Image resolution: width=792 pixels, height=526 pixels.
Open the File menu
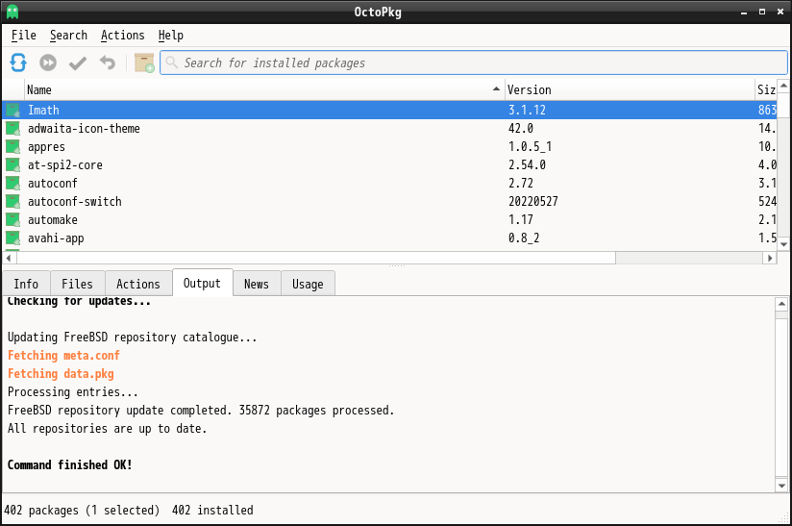[24, 36]
